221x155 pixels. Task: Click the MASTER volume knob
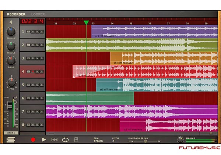coord(180,140)
